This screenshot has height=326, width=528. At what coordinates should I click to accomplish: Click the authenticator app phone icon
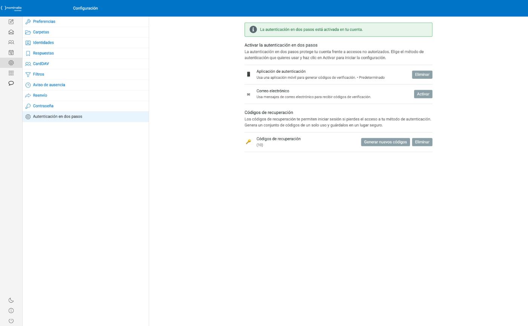(248, 74)
